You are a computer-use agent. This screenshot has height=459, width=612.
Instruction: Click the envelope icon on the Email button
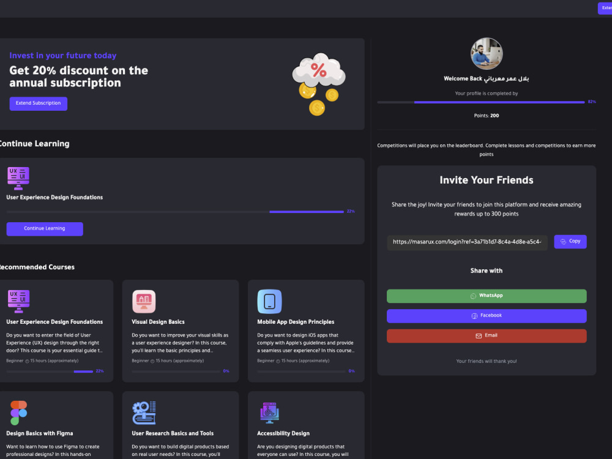pos(479,335)
